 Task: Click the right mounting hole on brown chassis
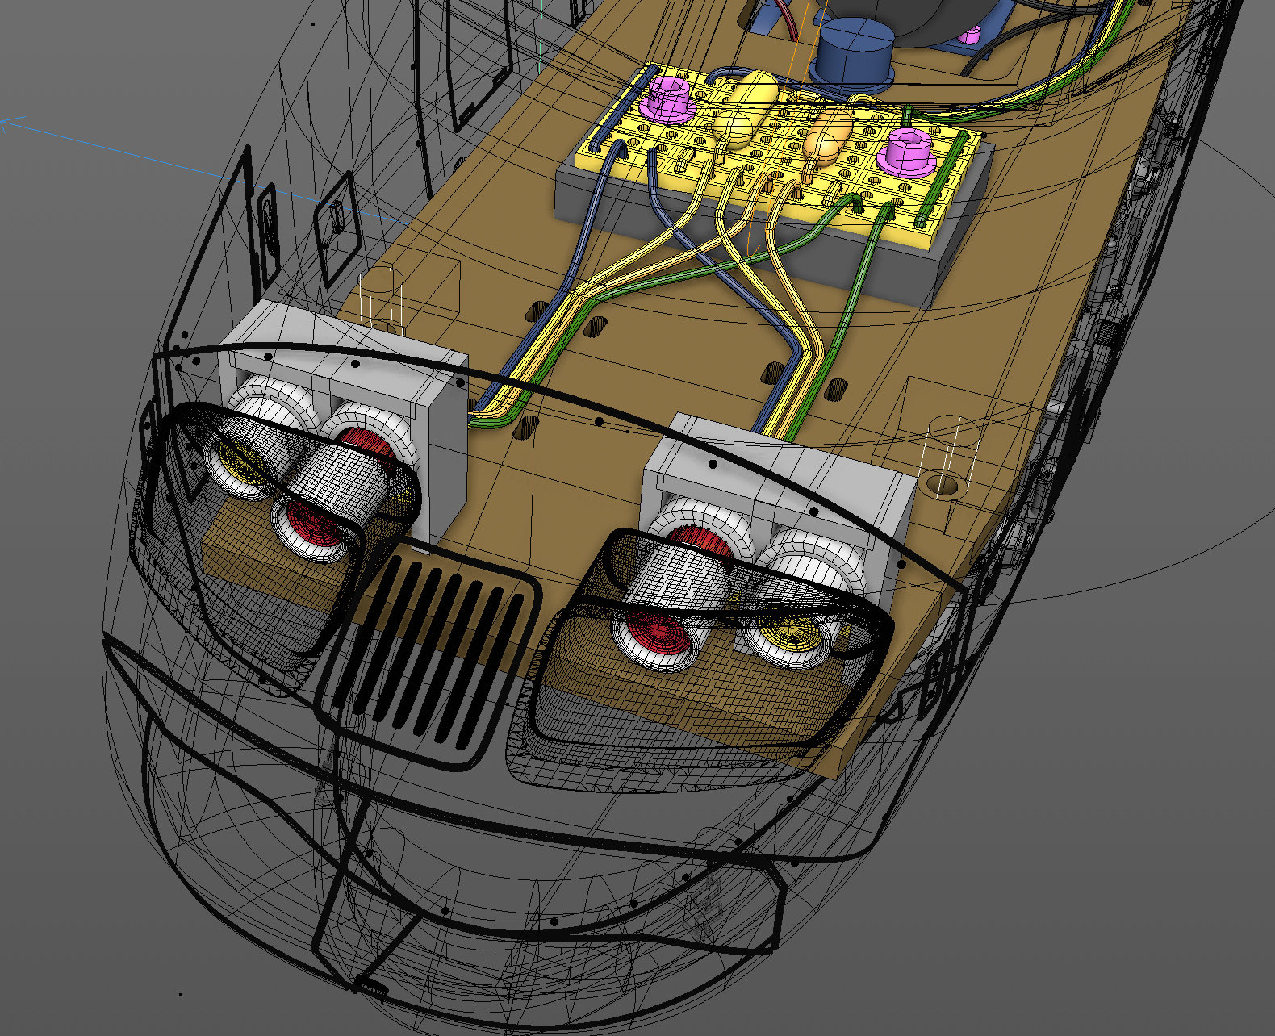pos(943,485)
